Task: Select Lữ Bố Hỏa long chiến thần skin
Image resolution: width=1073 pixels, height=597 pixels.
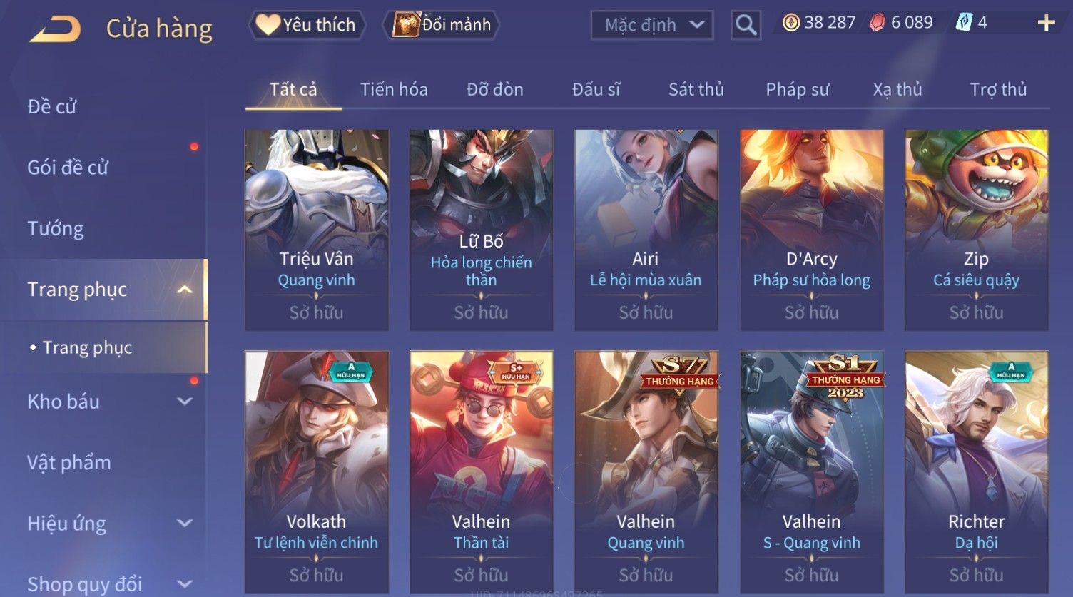Action: pos(482,230)
